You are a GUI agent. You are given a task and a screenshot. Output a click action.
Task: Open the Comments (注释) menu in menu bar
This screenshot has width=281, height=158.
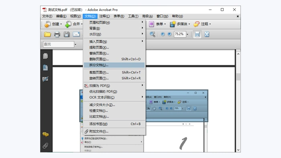[104, 16]
